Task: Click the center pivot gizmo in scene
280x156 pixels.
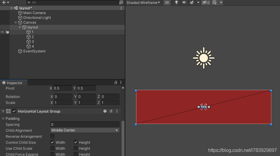Action: click(204, 107)
